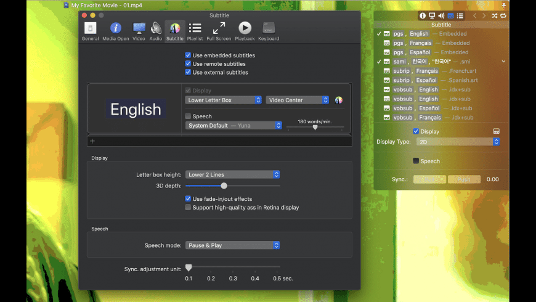
Task: Toggle Display checkbox in side panel
Action: click(416, 131)
